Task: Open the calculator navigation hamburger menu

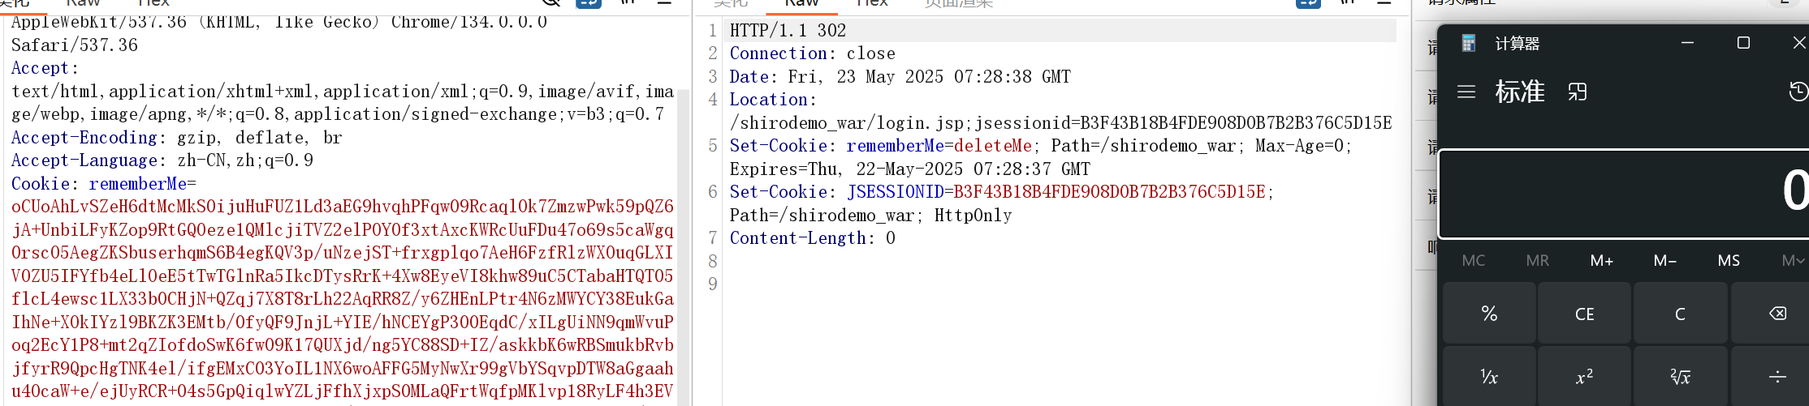Action: (1466, 92)
